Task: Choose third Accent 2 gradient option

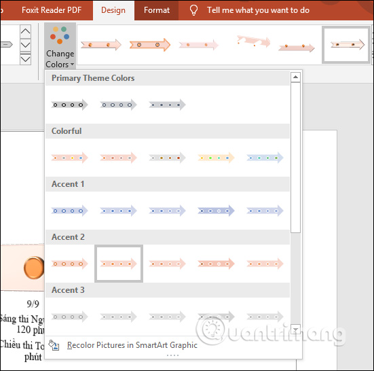Action: (167, 264)
